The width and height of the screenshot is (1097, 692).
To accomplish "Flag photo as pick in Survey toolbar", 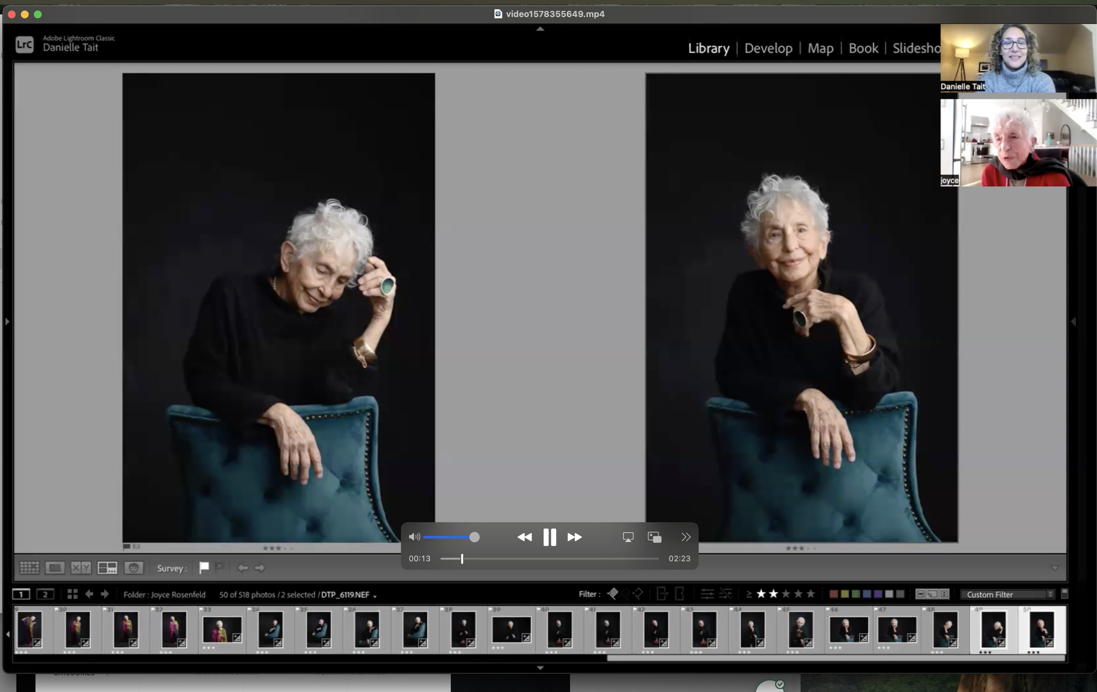I will [204, 567].
